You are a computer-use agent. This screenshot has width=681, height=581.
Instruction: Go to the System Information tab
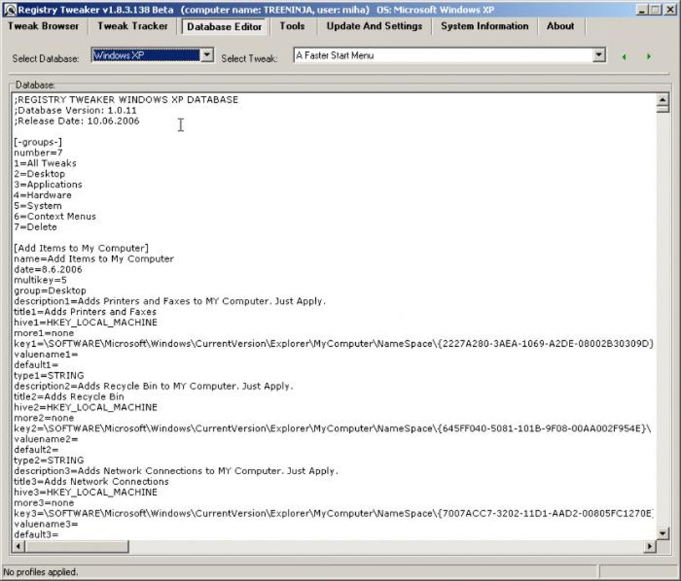(485, 26)
